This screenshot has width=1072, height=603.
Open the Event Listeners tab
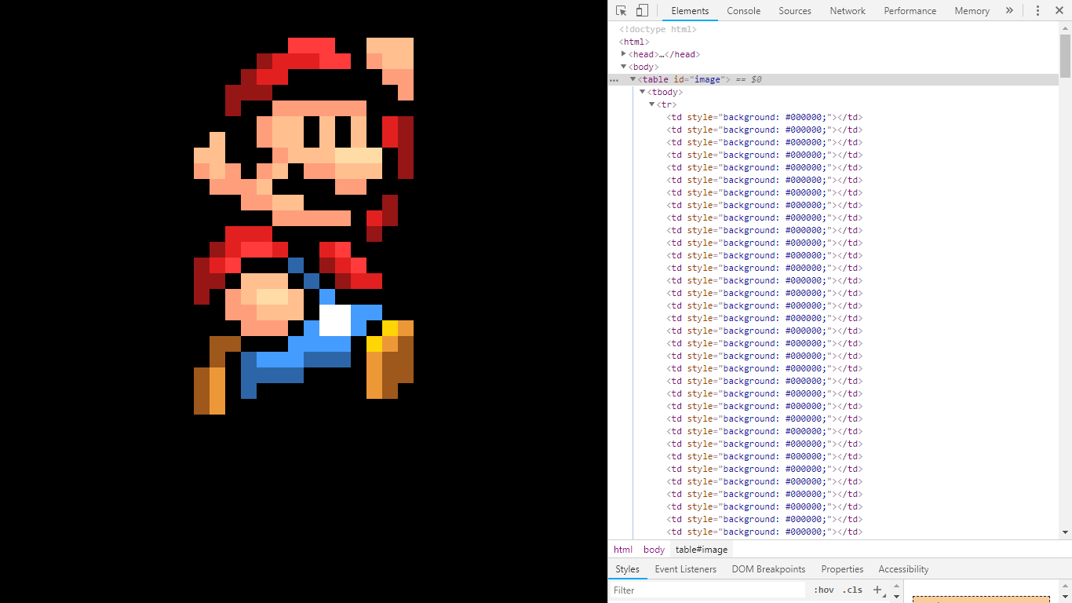click(686, 569)
